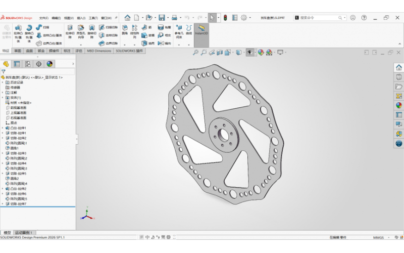The image size is (404, 253).
Task: Open SOLIDWORKS Resources in the task pane
Action: 398,68
